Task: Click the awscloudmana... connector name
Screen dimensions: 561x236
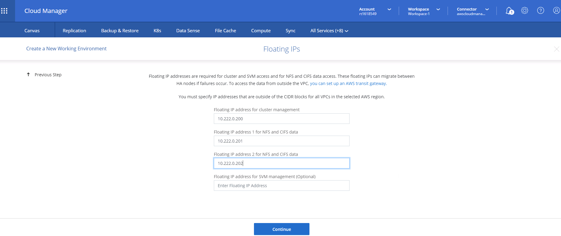Action: (471, 14)
